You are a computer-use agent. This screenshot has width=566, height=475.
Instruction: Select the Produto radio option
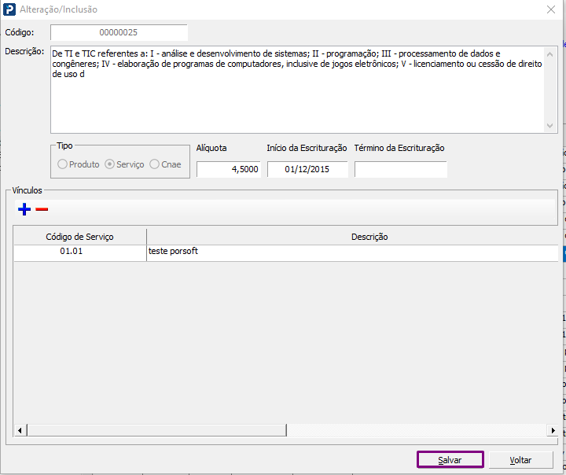point(79,164)
